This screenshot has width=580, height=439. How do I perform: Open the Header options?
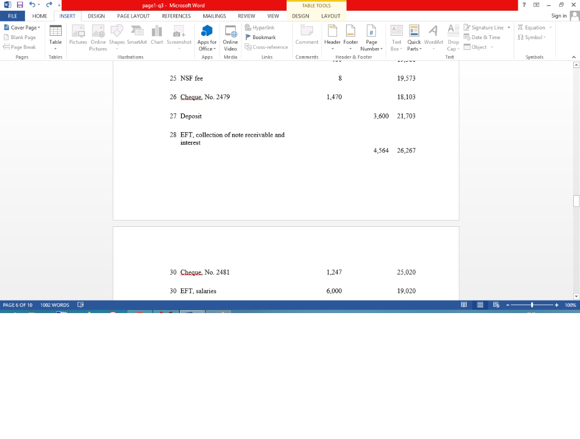pyautogui.click(x=332, y=38)
